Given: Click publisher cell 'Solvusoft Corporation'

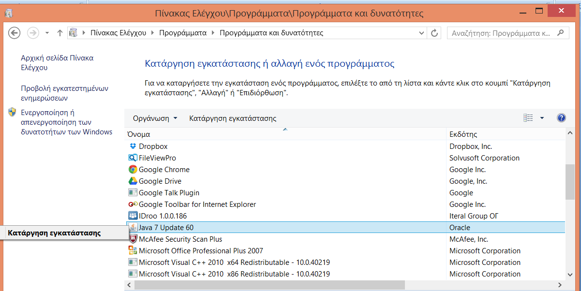Looking at the screenshot, I should click(484, 158).
